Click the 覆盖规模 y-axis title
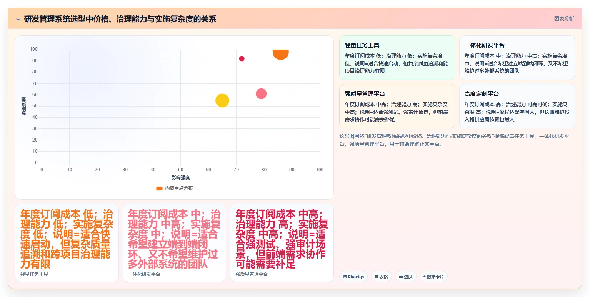The width and height of the screenshot is (590, 297). pyautogui.click(x=23, y=106)
